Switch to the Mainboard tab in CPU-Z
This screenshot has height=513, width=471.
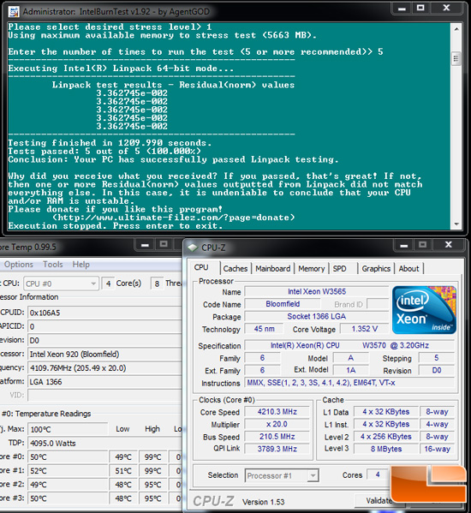(273, 269)
